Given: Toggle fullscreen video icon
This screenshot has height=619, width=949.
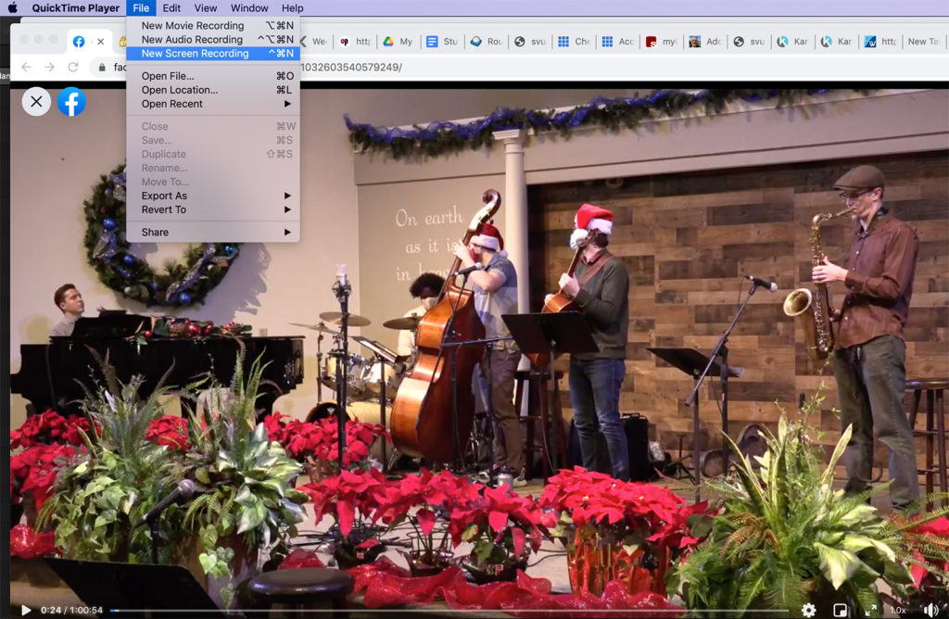Looking at the screenshot, I should tap(870, 610).
